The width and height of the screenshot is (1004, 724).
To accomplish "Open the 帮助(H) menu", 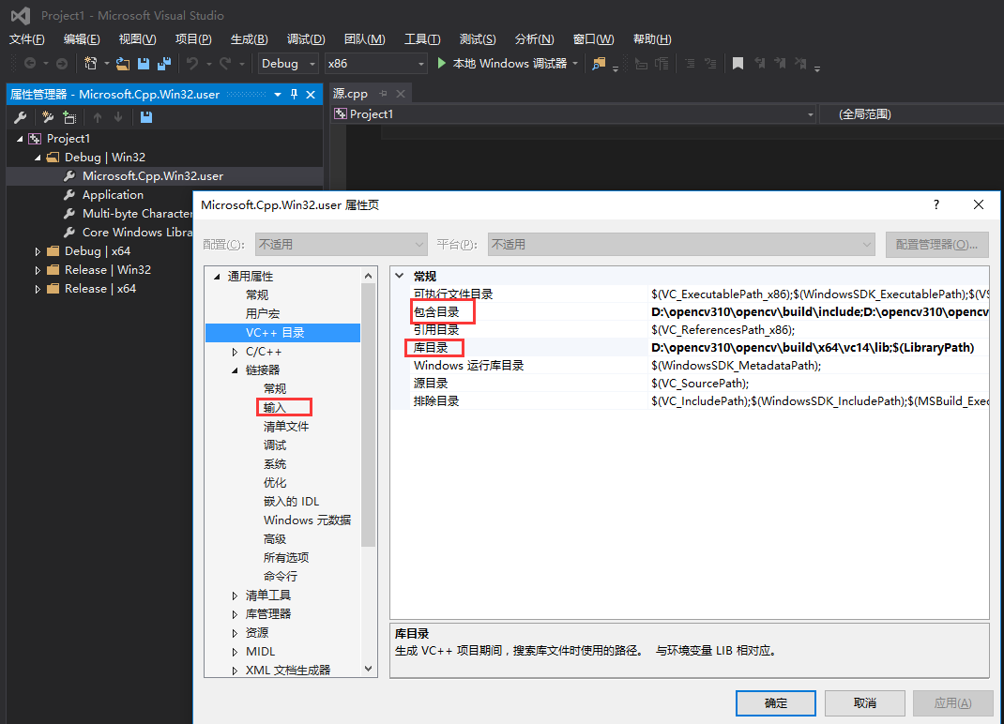I will coord(652,39).
